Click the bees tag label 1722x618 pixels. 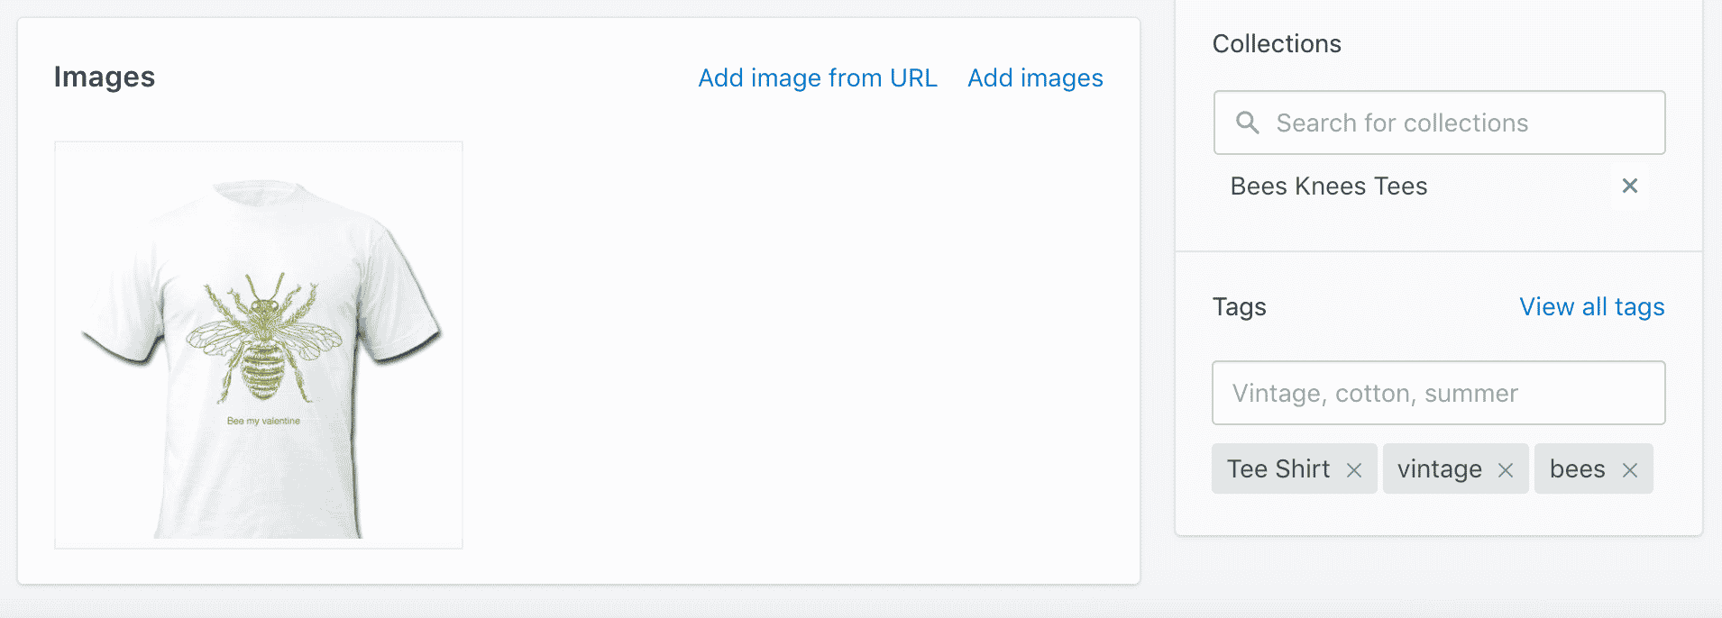click(1577, 469)
